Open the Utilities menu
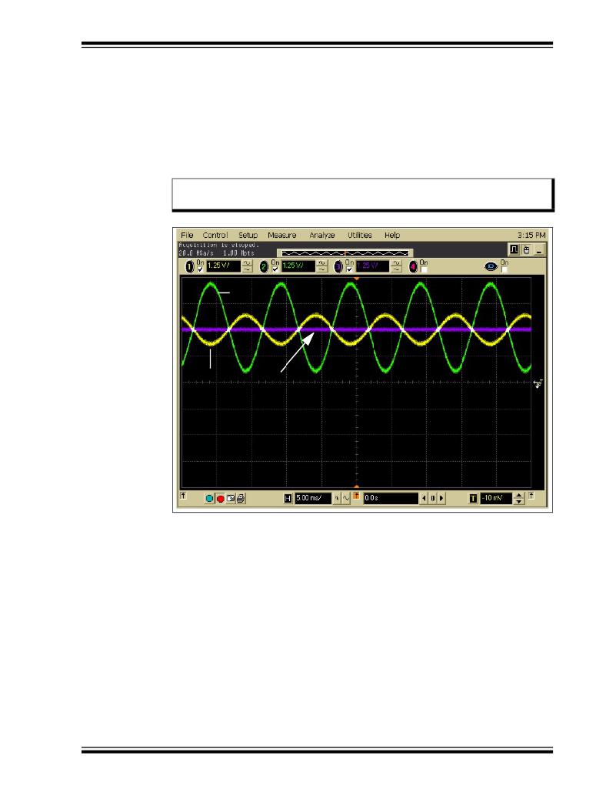 [359, 235]
